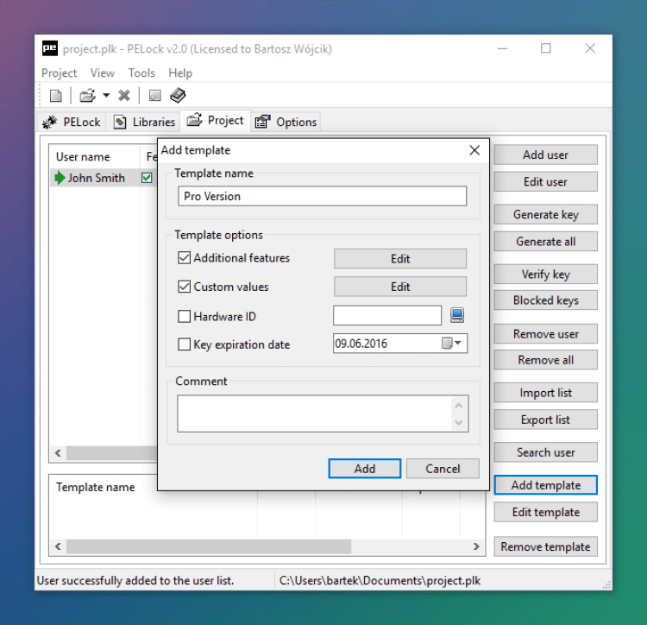
Task: Click the gray window toolbar icon
Action: point(154,96)
